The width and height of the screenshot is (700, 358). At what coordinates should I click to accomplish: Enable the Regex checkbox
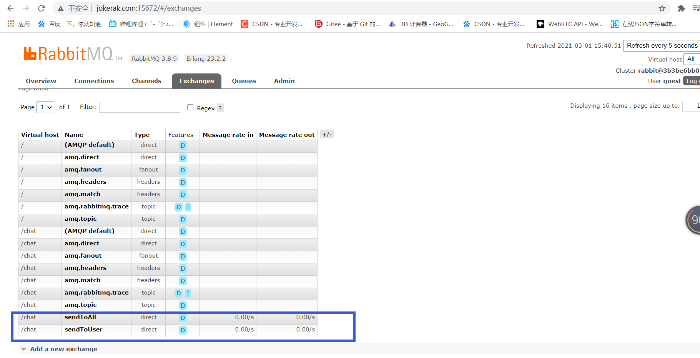190,107
